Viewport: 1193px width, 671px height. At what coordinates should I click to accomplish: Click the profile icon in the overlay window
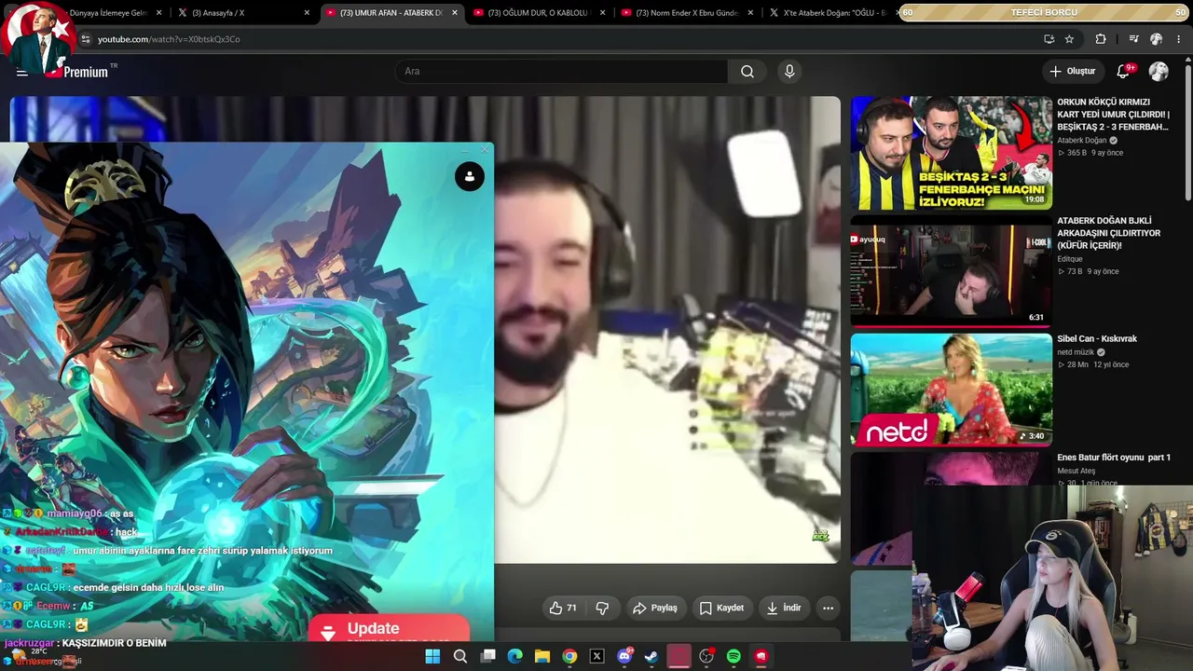coord(470,176)
